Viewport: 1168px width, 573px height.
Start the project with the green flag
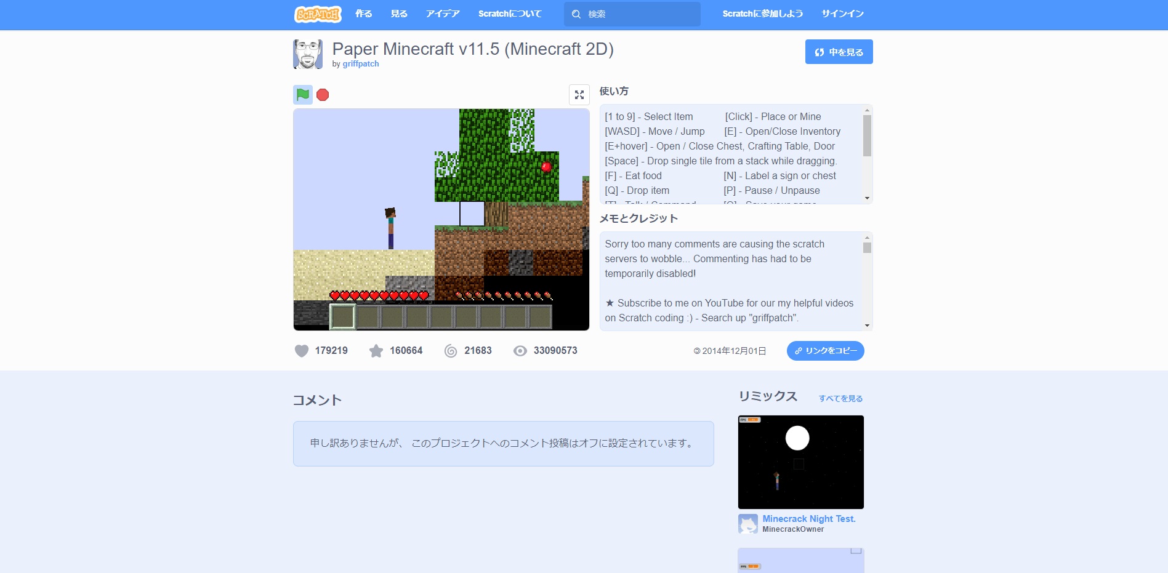pyautogui.click(x=303, y=95)
